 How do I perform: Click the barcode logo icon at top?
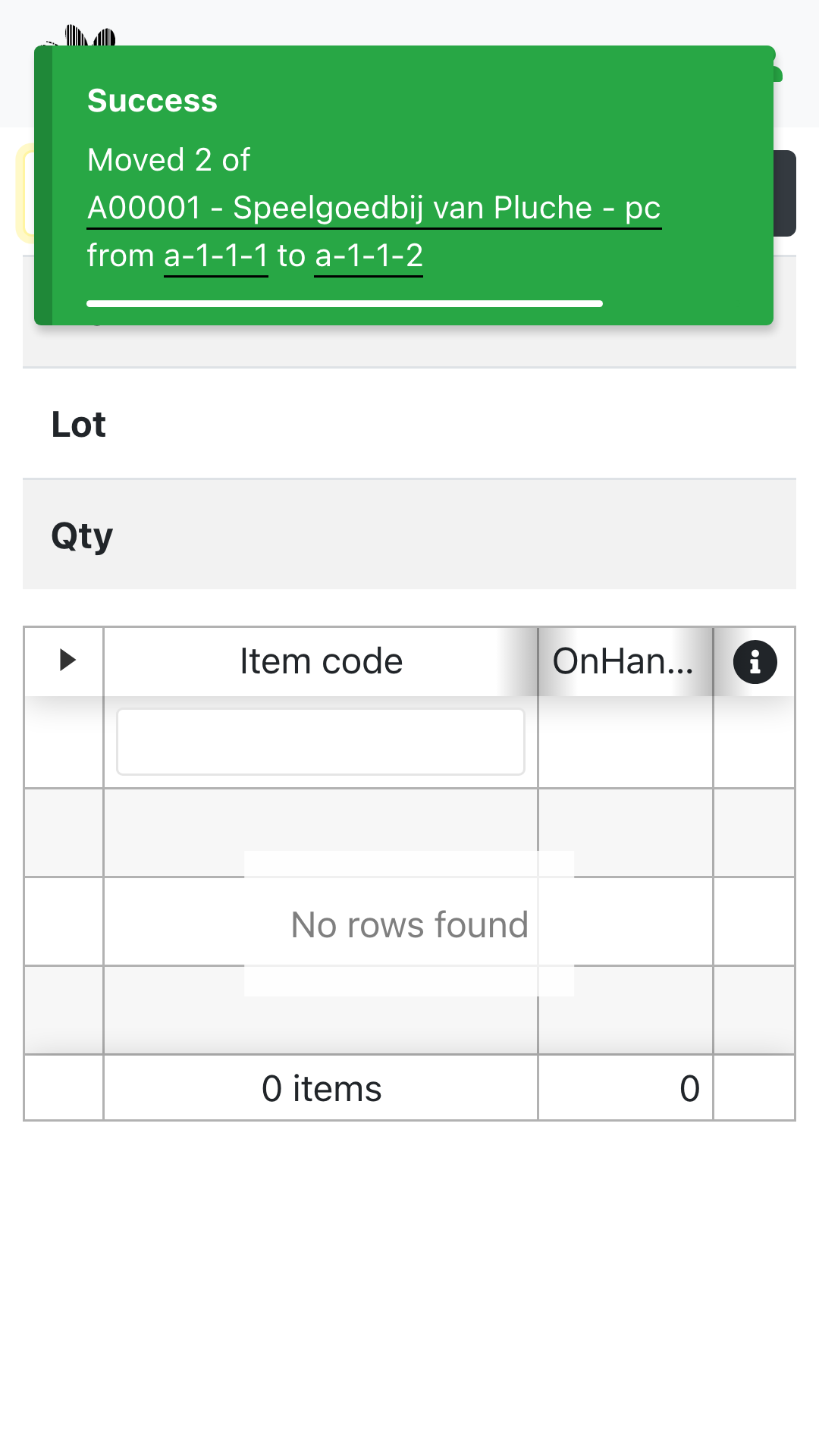[x=89, y=35]
